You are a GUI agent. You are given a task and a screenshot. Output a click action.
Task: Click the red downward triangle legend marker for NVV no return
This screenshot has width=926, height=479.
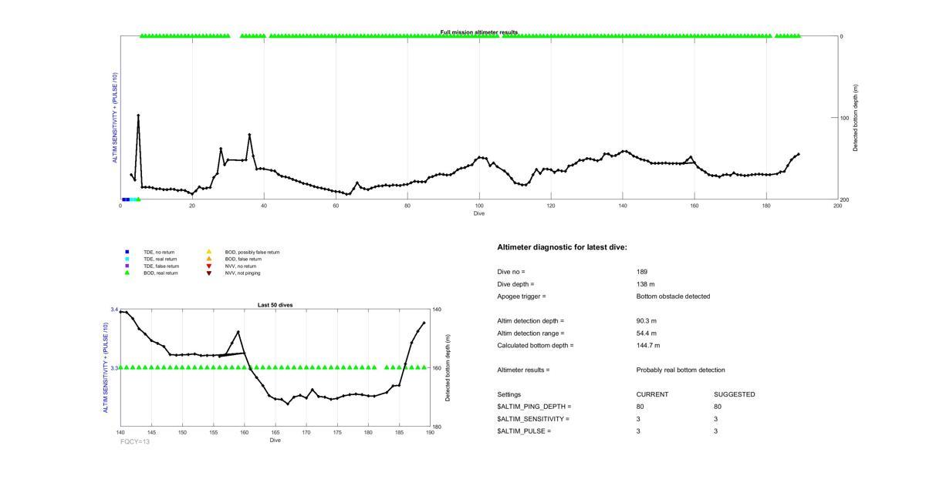pyautogui.click(x=209, y=266)
